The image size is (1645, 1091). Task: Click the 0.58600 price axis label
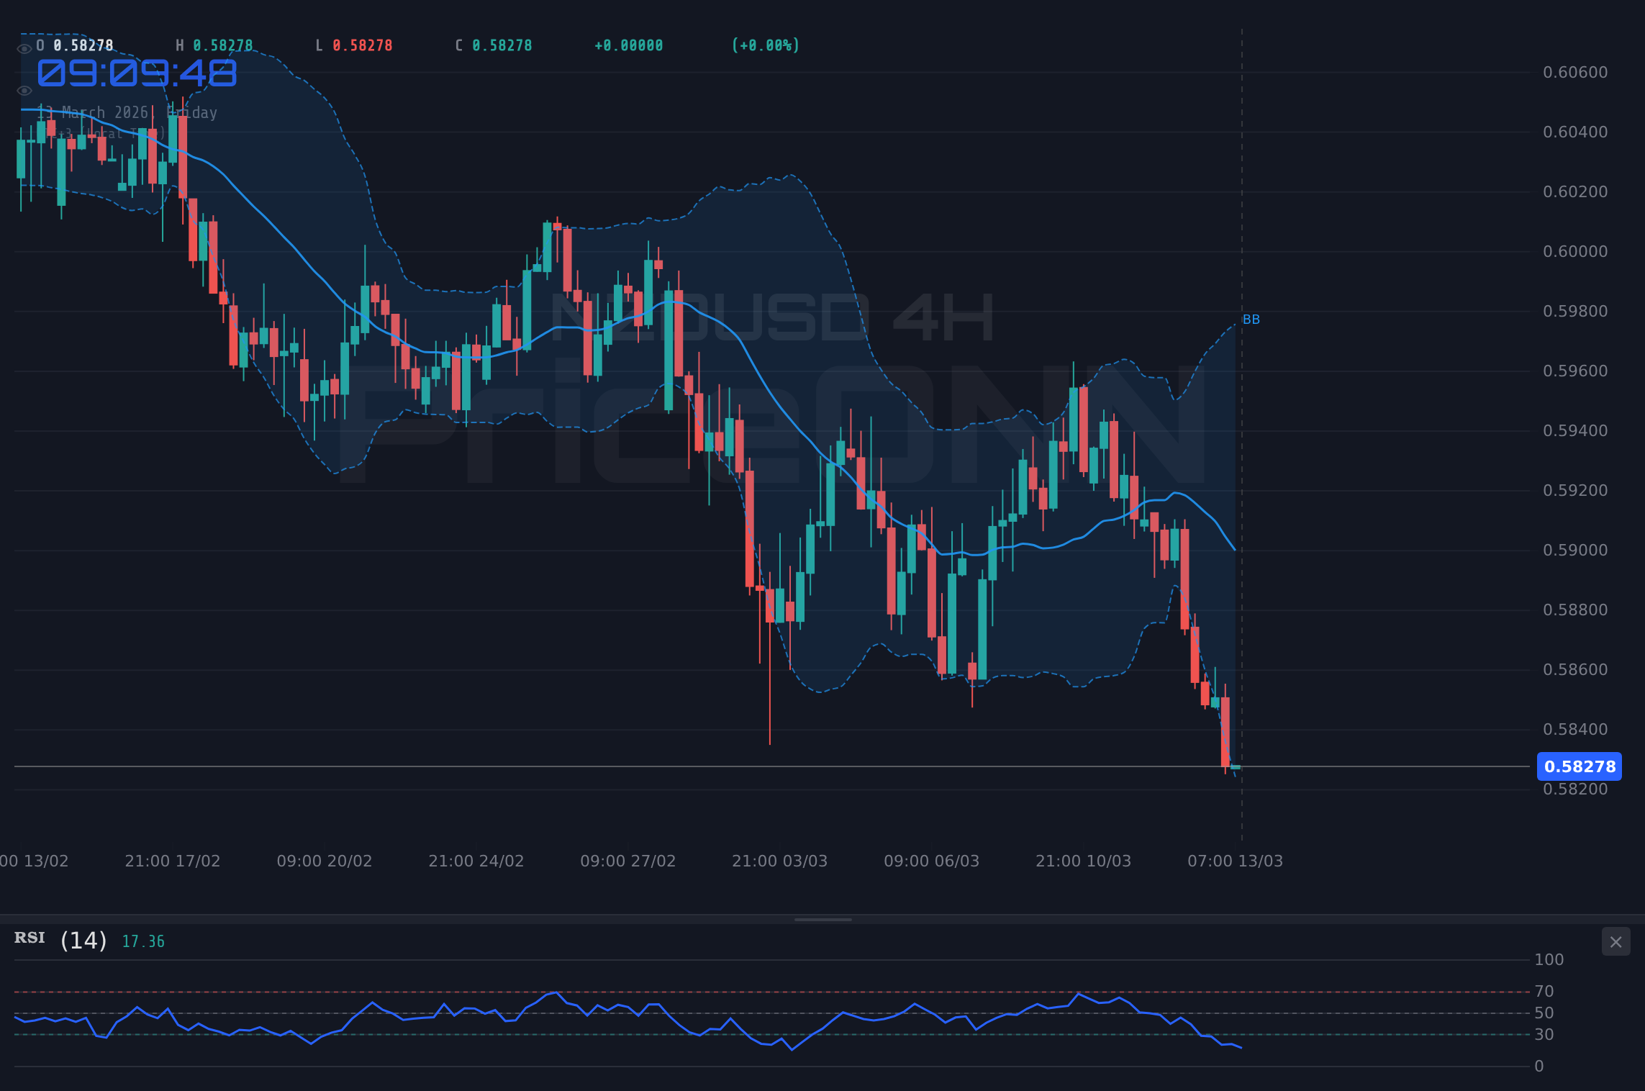(x=1575, y=669)
